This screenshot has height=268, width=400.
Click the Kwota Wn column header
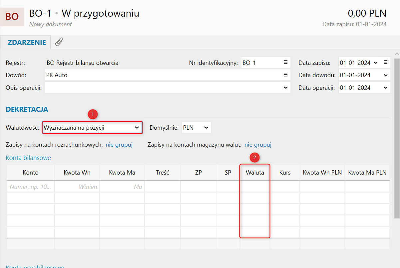click(x=77, y=173)
